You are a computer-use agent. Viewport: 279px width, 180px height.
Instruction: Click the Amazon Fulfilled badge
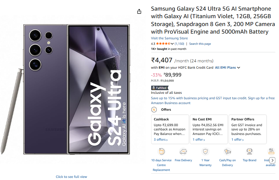tap(160, 88)
